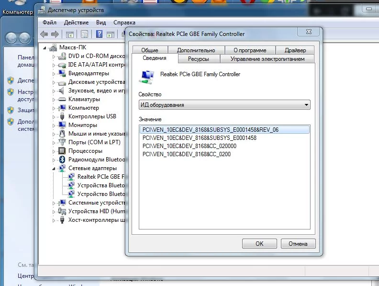Image resolution: width=379 pixels, height=286 pixels.
Task: Open the Свойство property dropdown
Action: point(224,105)
